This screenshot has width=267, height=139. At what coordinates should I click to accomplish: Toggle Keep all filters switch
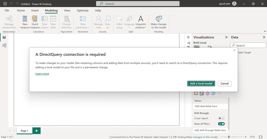(221, 124)
